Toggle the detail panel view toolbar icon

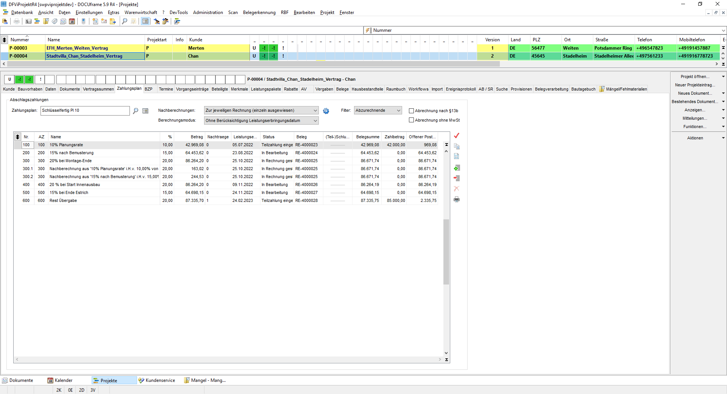click(145, 21)
